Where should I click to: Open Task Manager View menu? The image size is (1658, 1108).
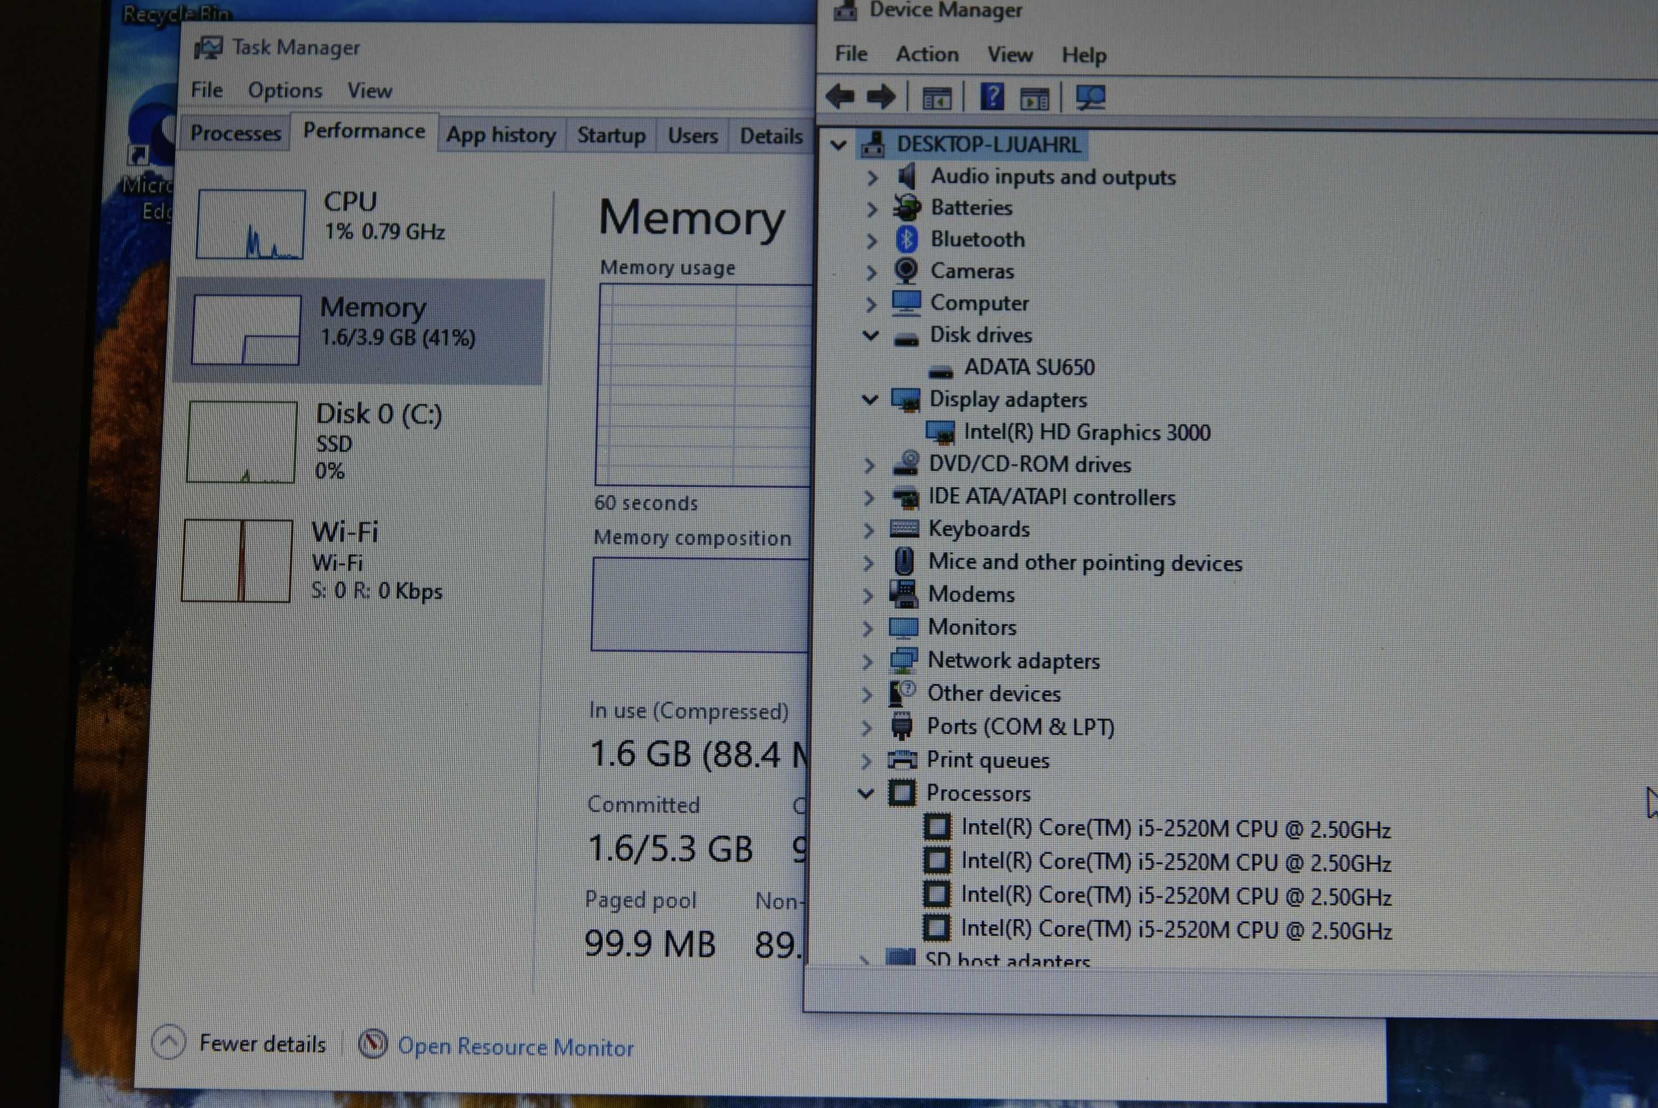(370, 91)
